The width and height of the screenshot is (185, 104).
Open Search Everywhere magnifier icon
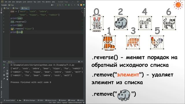point(78,5)
